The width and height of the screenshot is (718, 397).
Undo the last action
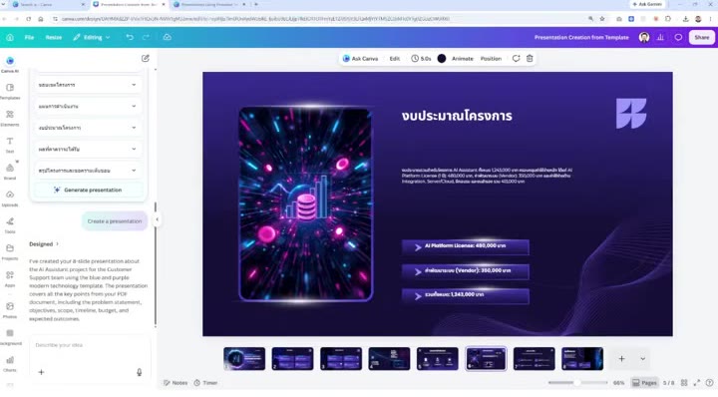click(x=130, y=37)
